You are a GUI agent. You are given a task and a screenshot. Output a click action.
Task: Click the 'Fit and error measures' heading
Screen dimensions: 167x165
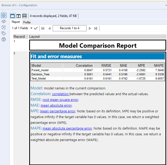click(x=56, y=57)
